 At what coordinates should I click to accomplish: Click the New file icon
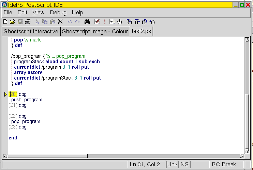(x=5, y=22)
